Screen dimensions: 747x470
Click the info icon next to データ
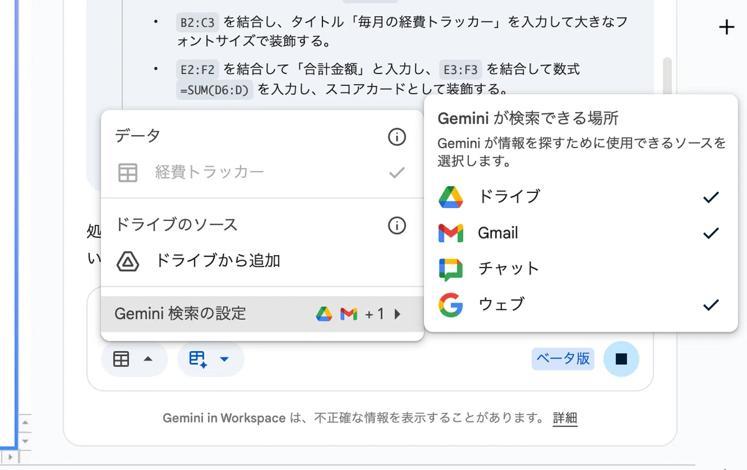pos(397,136)
